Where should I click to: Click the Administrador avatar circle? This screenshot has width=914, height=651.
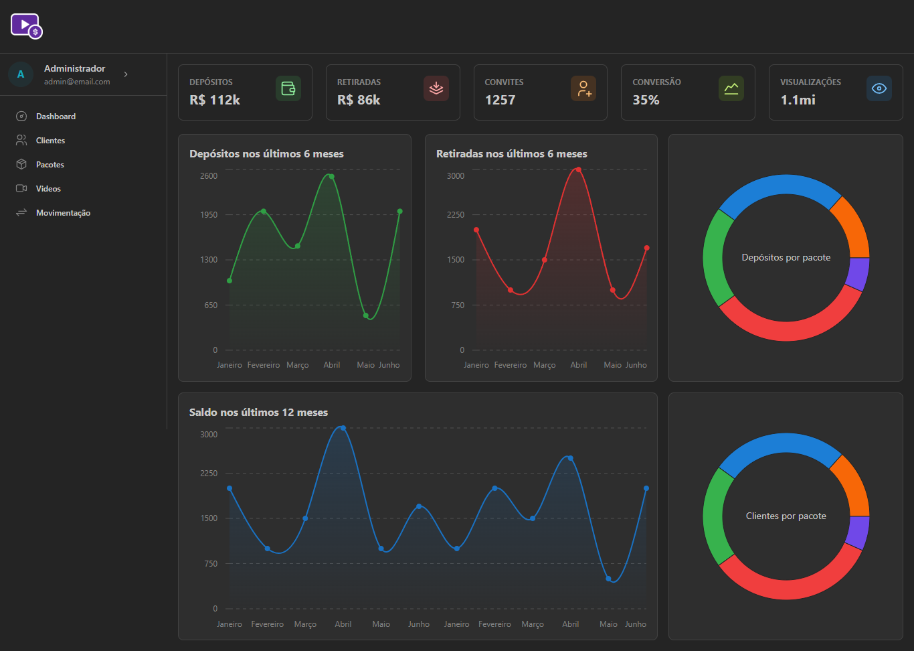click(21, 74)
